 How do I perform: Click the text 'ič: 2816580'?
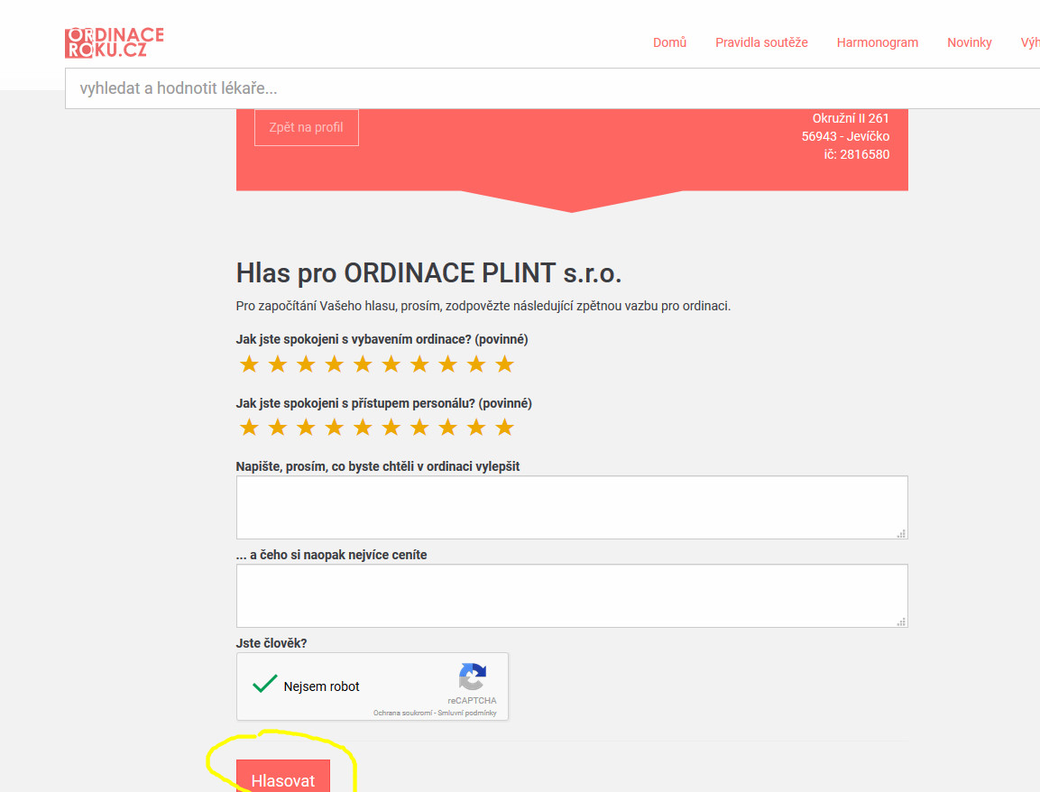[x=857, y=154]
